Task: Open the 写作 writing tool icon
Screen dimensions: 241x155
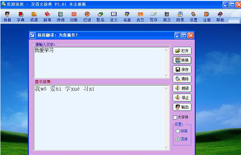Action: pyautogui.click(x=154, y=17)
